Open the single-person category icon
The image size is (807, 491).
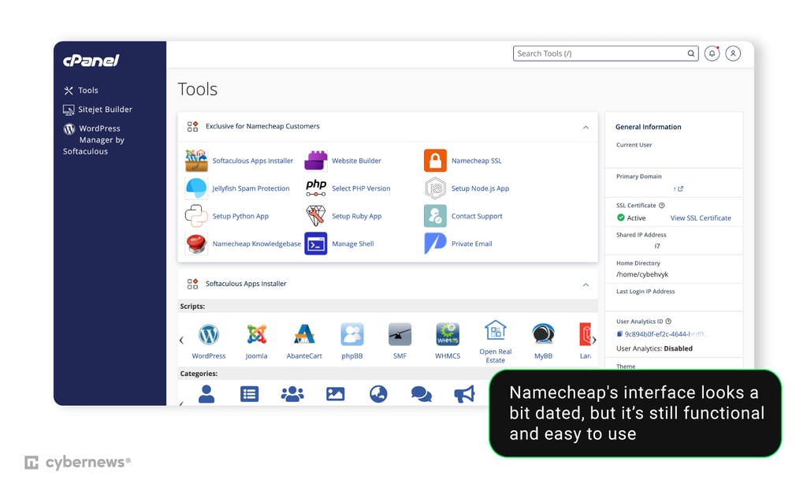click(206, 394)
